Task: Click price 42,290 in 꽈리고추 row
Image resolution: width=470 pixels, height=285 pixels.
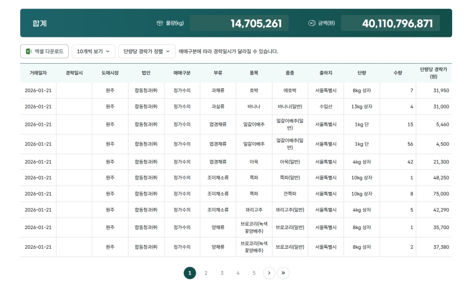Action: [x=441, y=210]
